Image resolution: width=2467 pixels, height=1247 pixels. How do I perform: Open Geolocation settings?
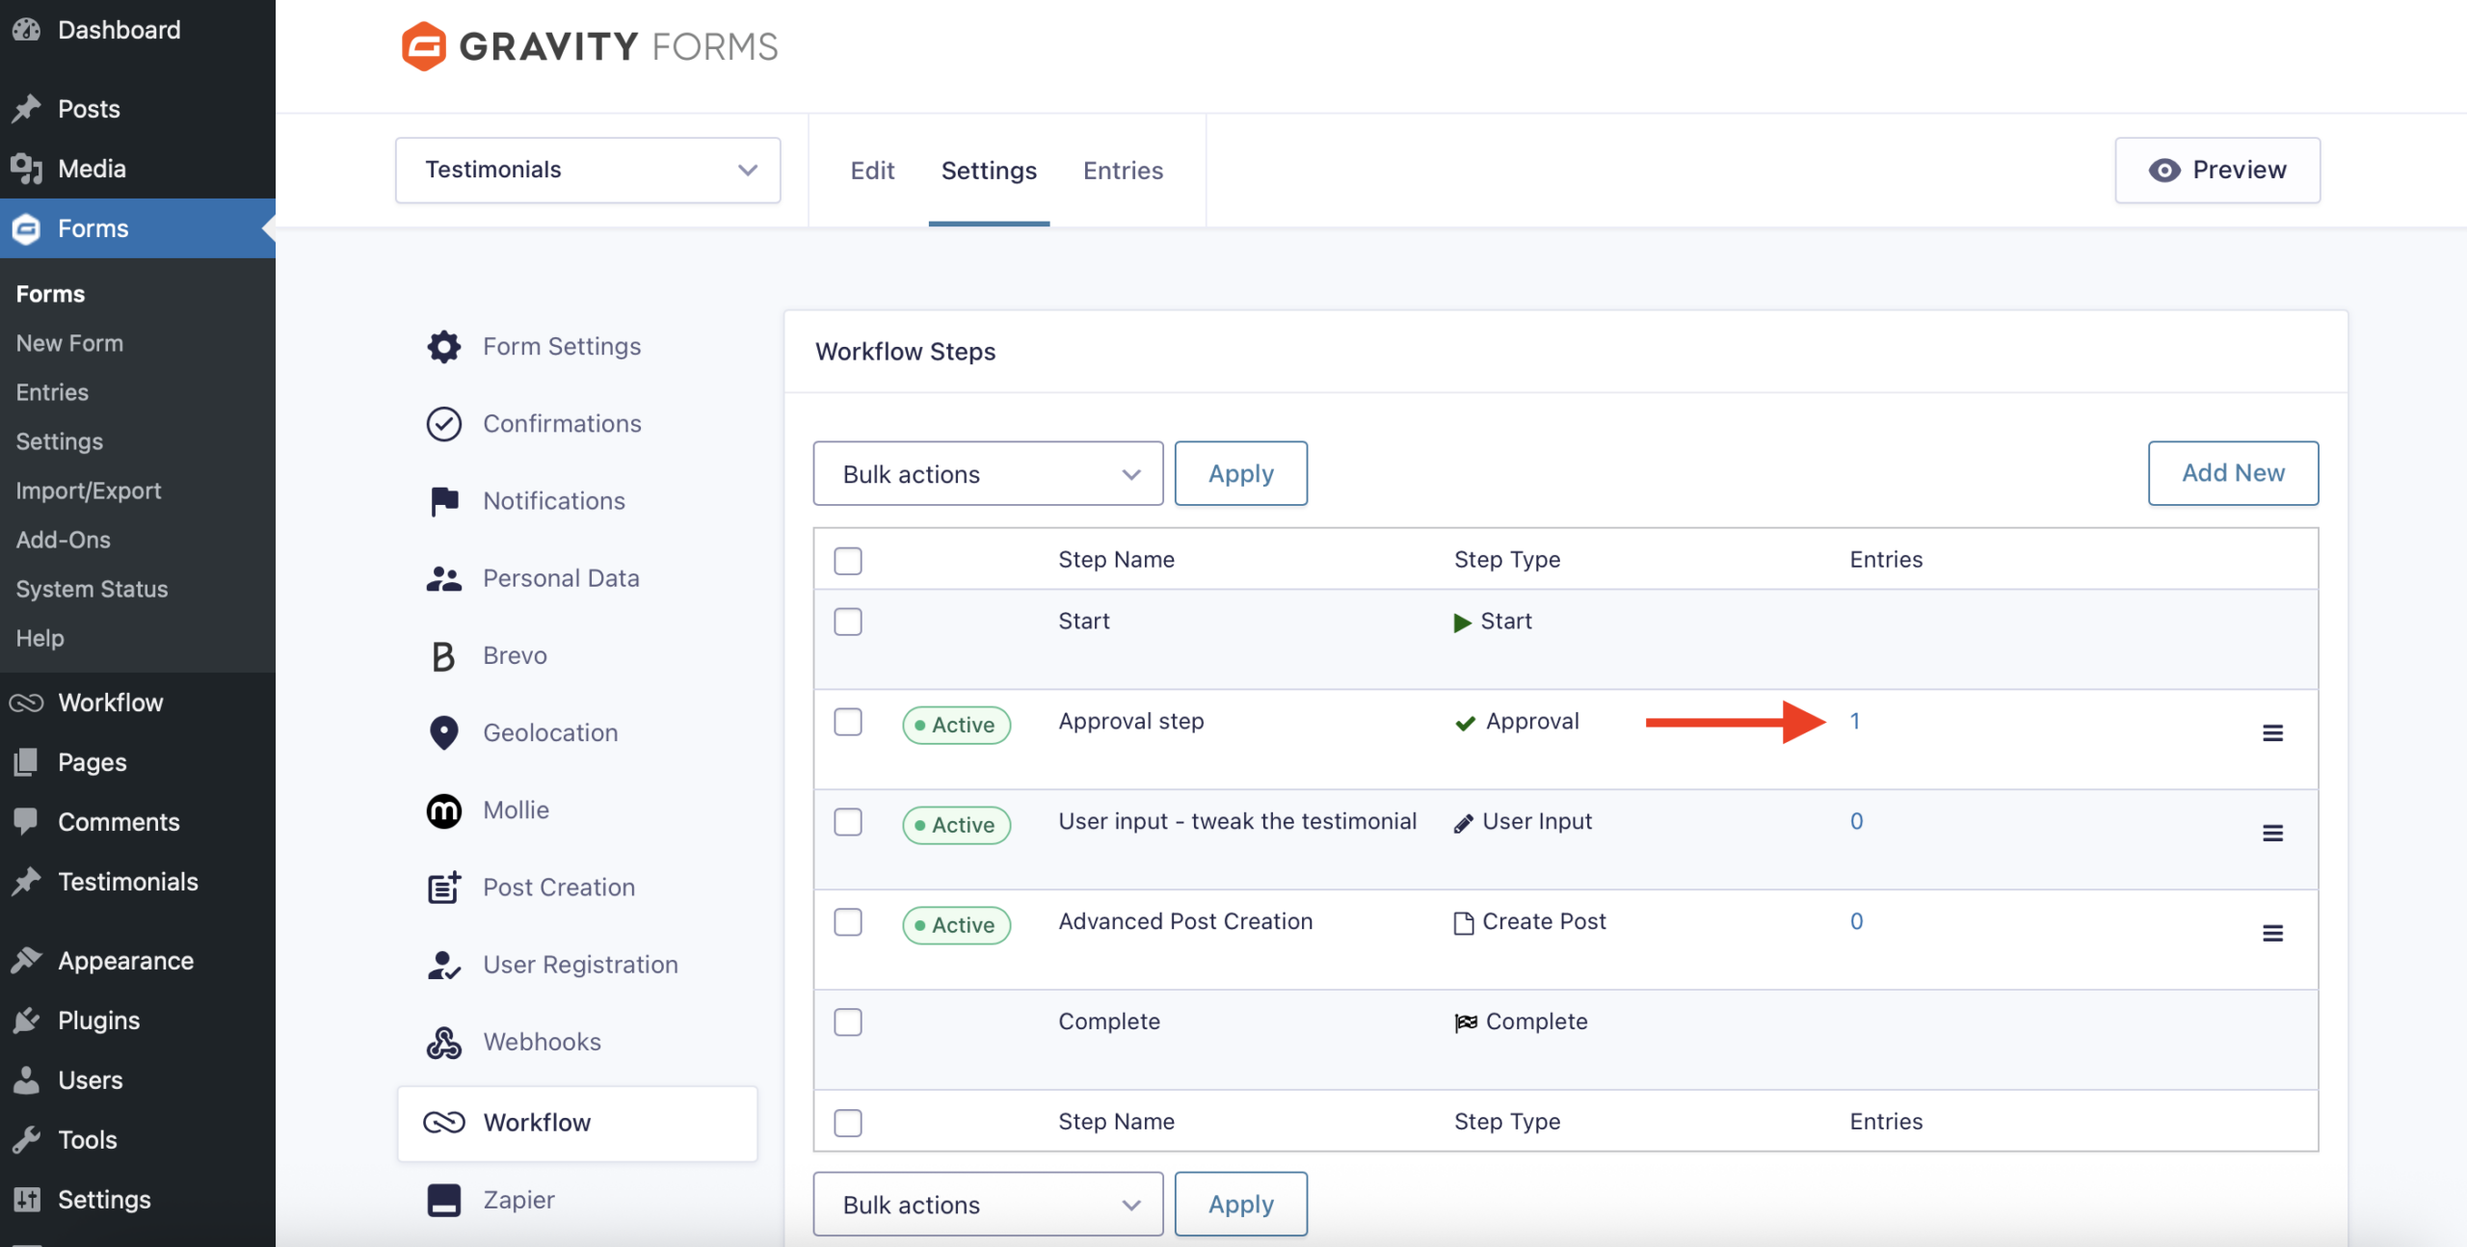549,731
